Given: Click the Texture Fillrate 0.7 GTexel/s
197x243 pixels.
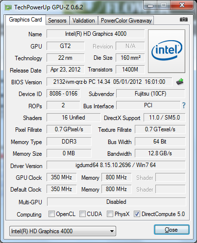Looking at the screenshot, I should coord(160,129).
